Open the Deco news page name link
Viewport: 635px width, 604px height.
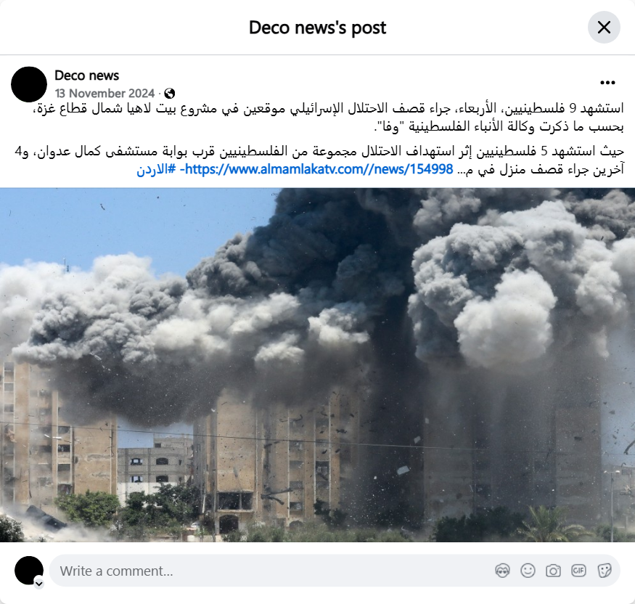click(86, 75)
